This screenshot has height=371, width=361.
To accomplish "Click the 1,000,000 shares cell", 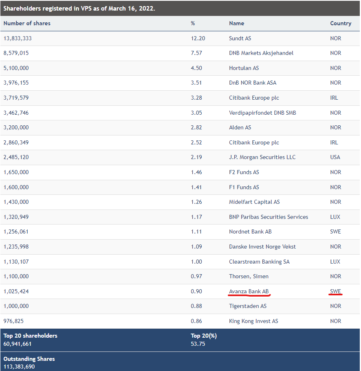I will click(x=16, y=306).
